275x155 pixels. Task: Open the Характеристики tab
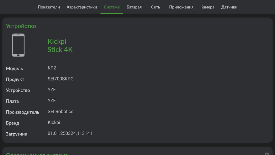(82, 7)
